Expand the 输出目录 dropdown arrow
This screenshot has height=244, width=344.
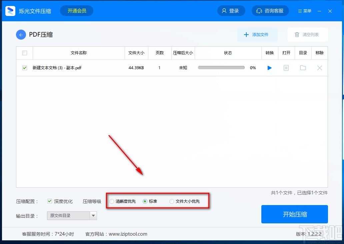[93, 216]
